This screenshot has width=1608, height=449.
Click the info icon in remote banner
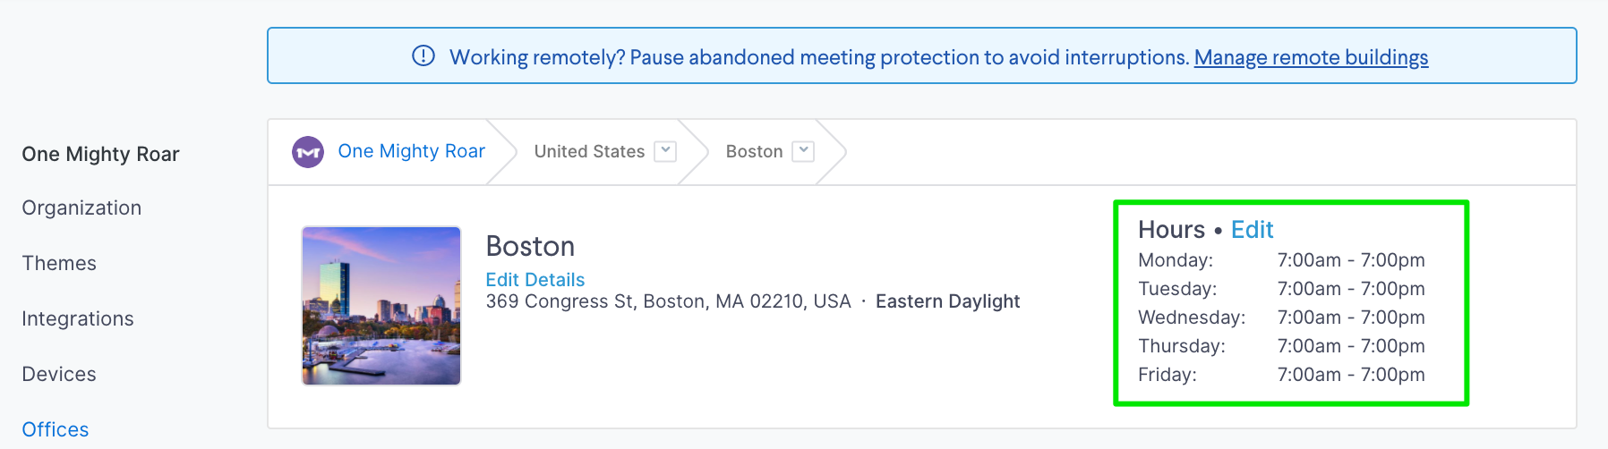[x=423, y=56]
